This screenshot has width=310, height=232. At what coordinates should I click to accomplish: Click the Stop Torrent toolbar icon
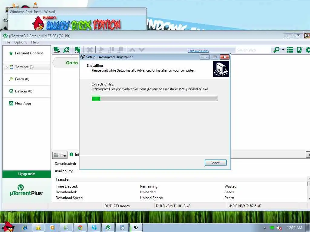click(120, 50)
